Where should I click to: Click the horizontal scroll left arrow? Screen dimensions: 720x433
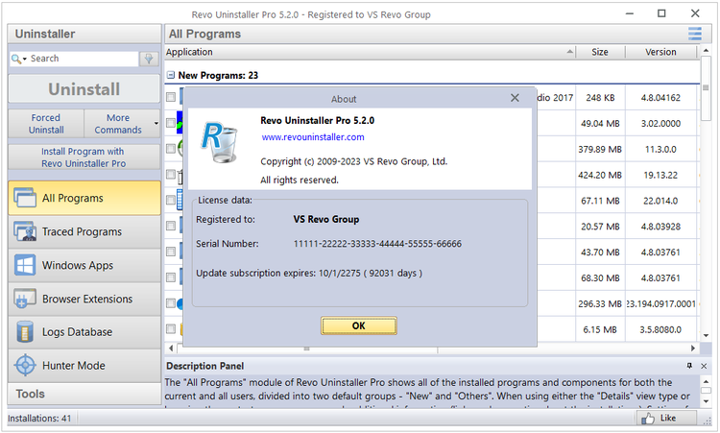point(171,349)
